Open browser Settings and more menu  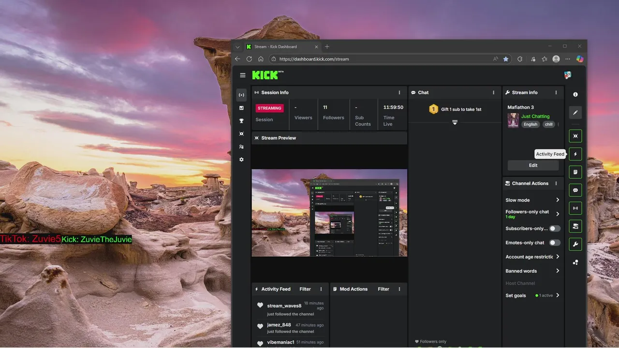click(568, 59)
